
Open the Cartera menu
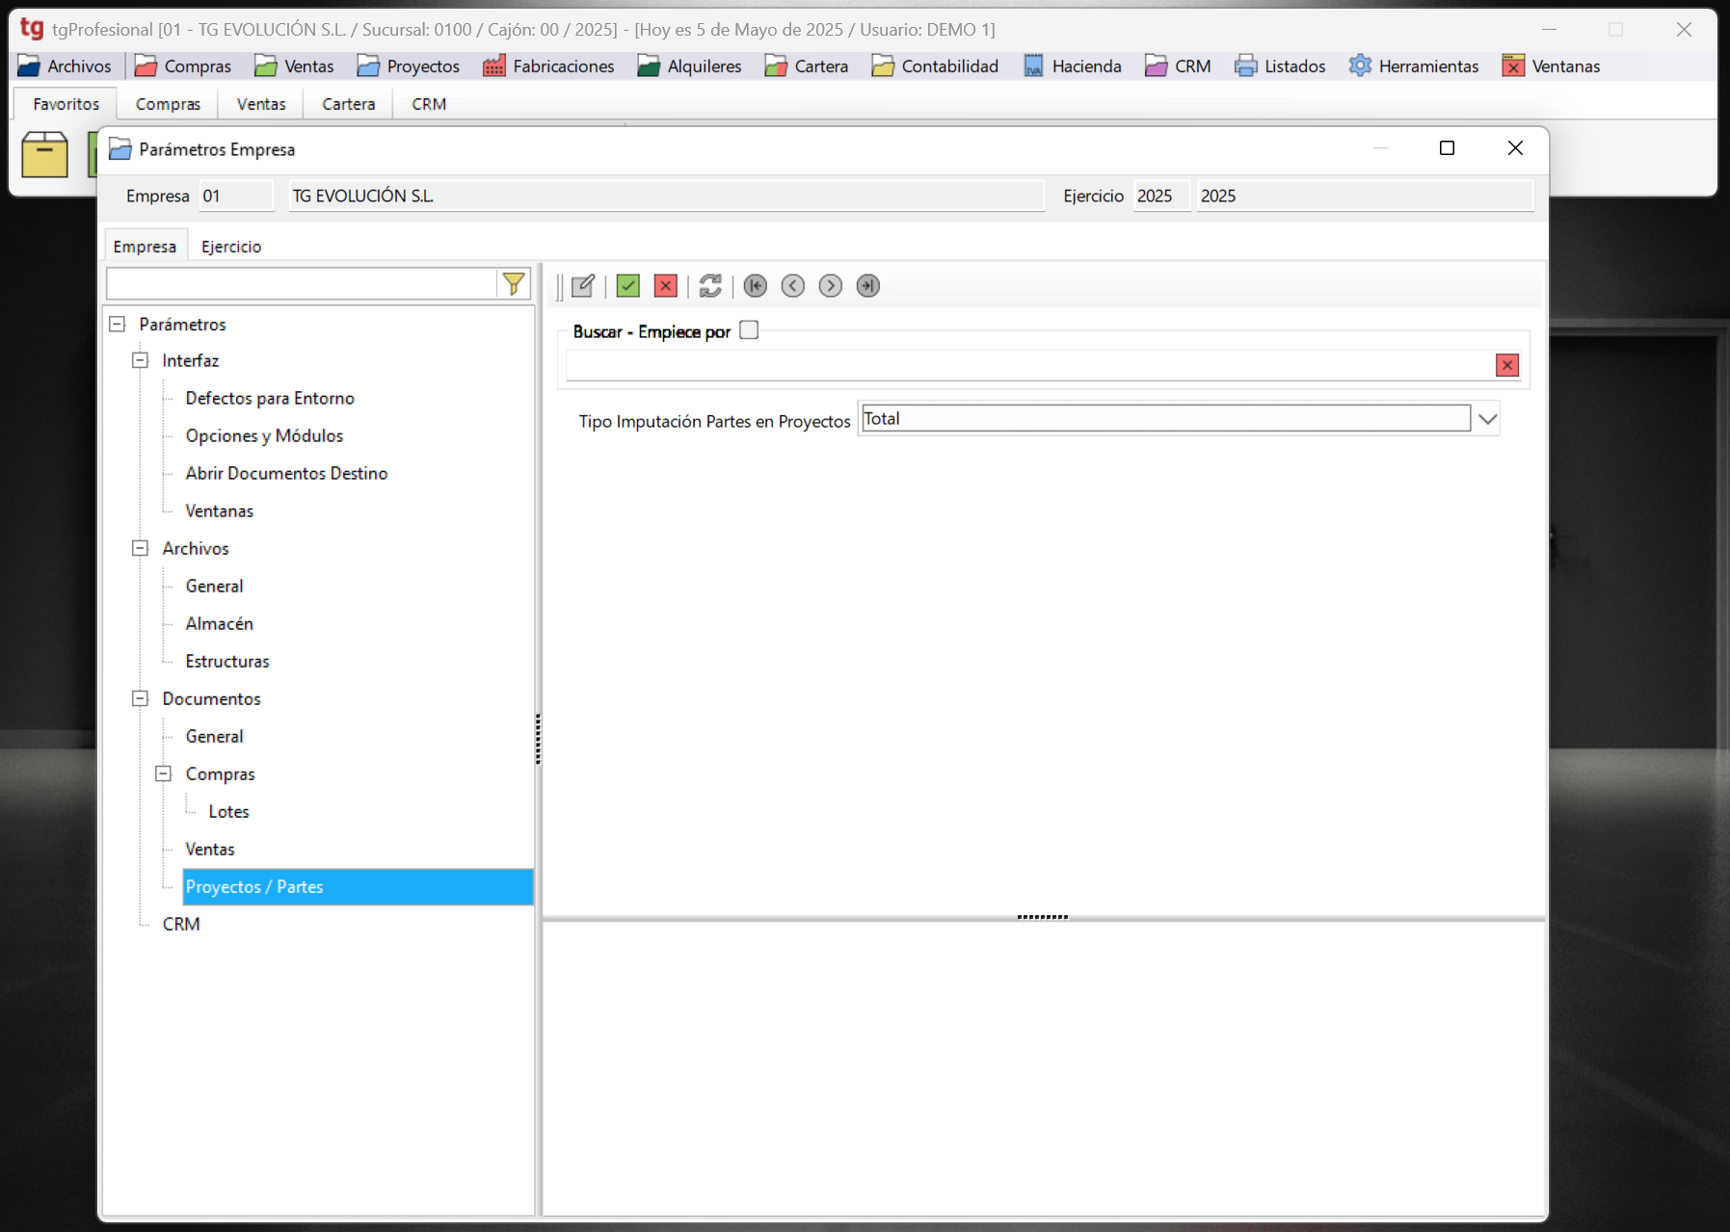click(x=807, y=66)
